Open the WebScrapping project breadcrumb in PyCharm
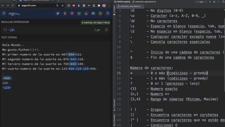 point(122,2)
